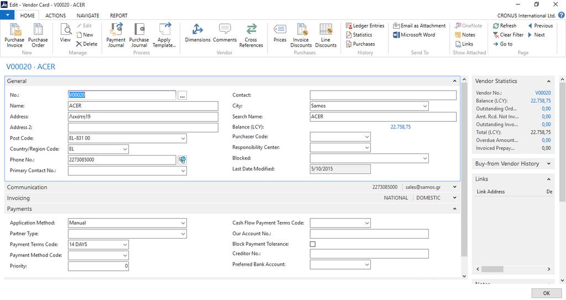Image resolution: width=566 pixels, height=300 pixels.
Task: Open purchase Prices
Action: pos(280,33)
